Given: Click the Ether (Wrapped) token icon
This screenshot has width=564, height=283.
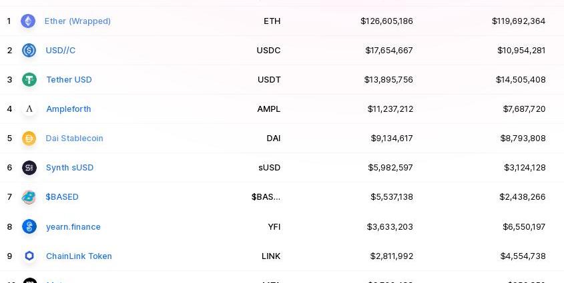Looking at the screenshot, I should pyautogui.click(x=28, y=21).
